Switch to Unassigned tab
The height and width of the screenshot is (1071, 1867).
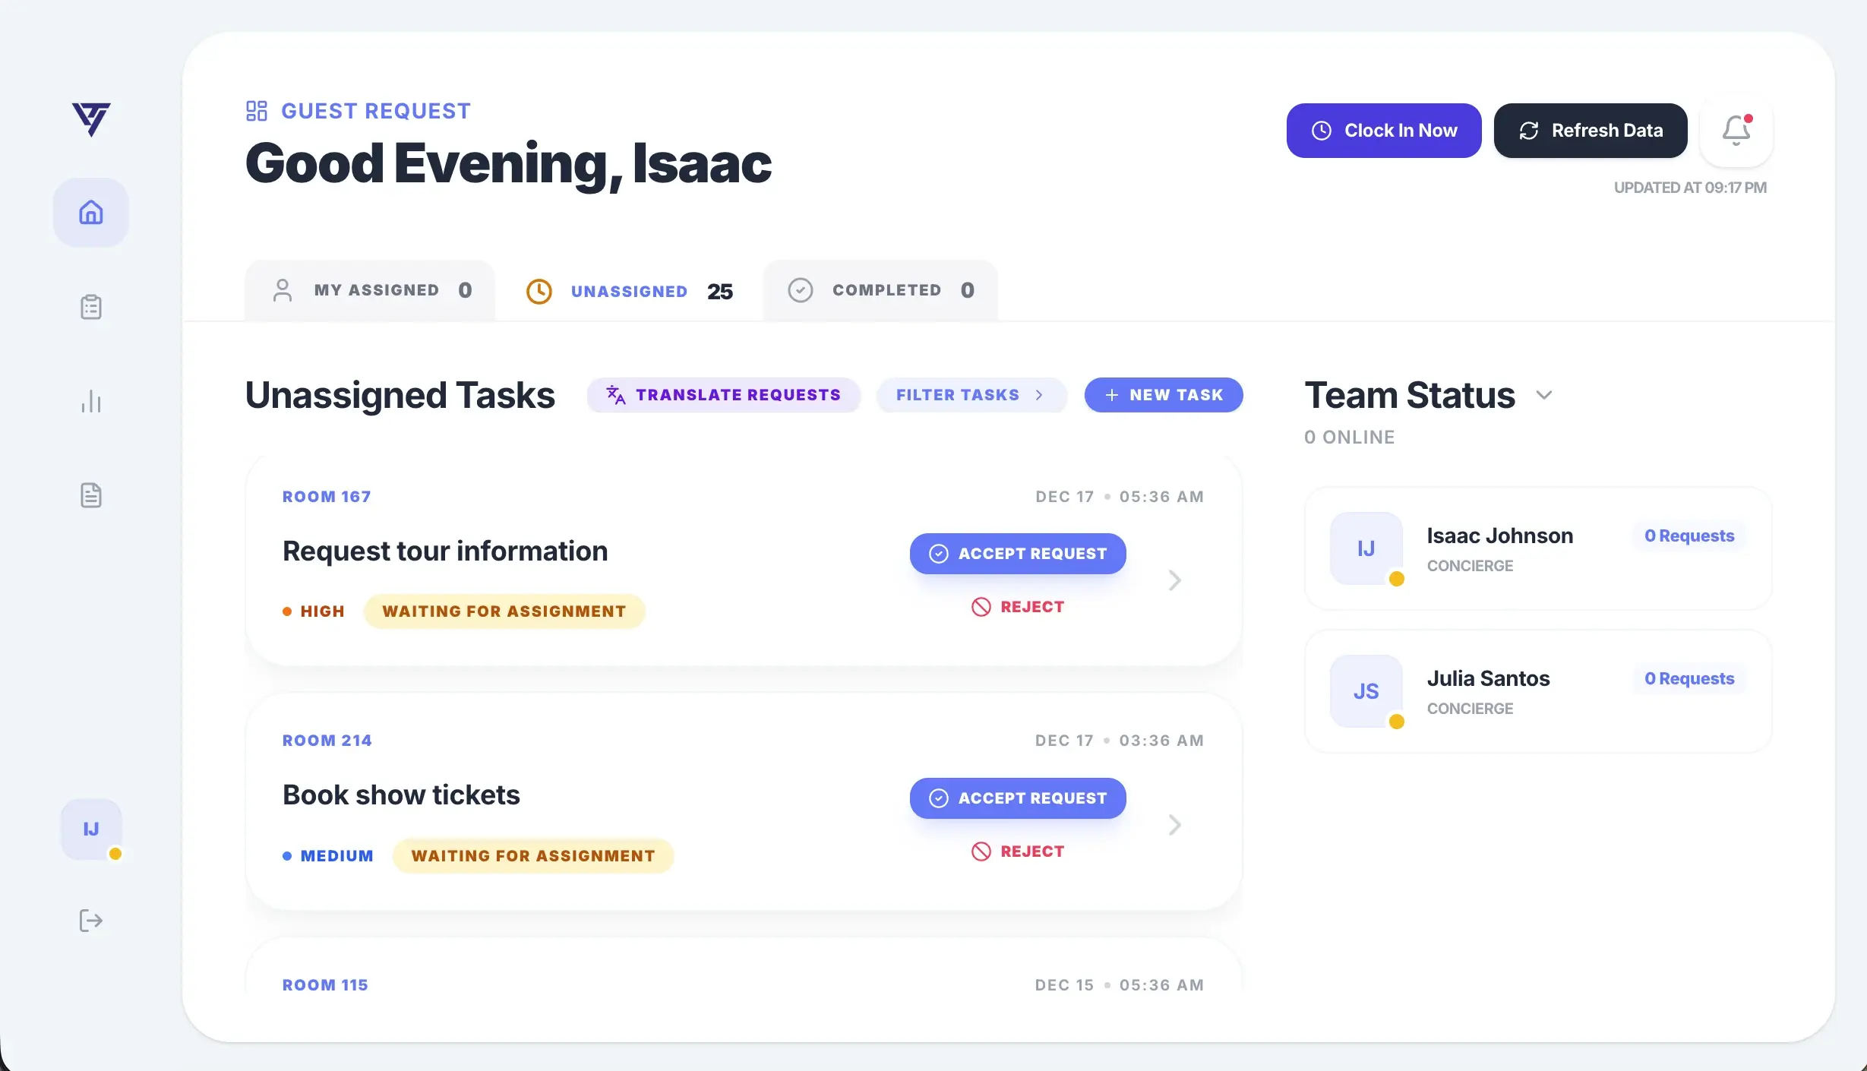(x=629, y=292)
